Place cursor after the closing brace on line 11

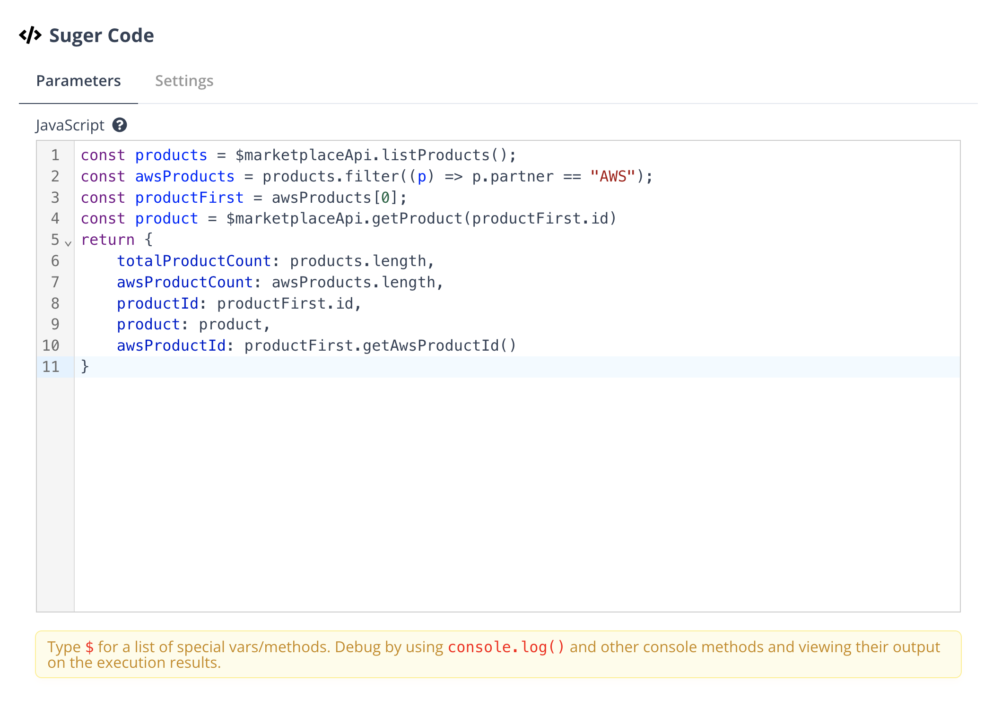(x=90, y=367)
